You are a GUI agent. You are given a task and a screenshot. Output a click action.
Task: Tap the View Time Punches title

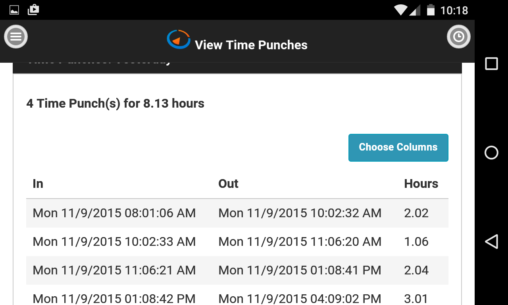(251, 45)
